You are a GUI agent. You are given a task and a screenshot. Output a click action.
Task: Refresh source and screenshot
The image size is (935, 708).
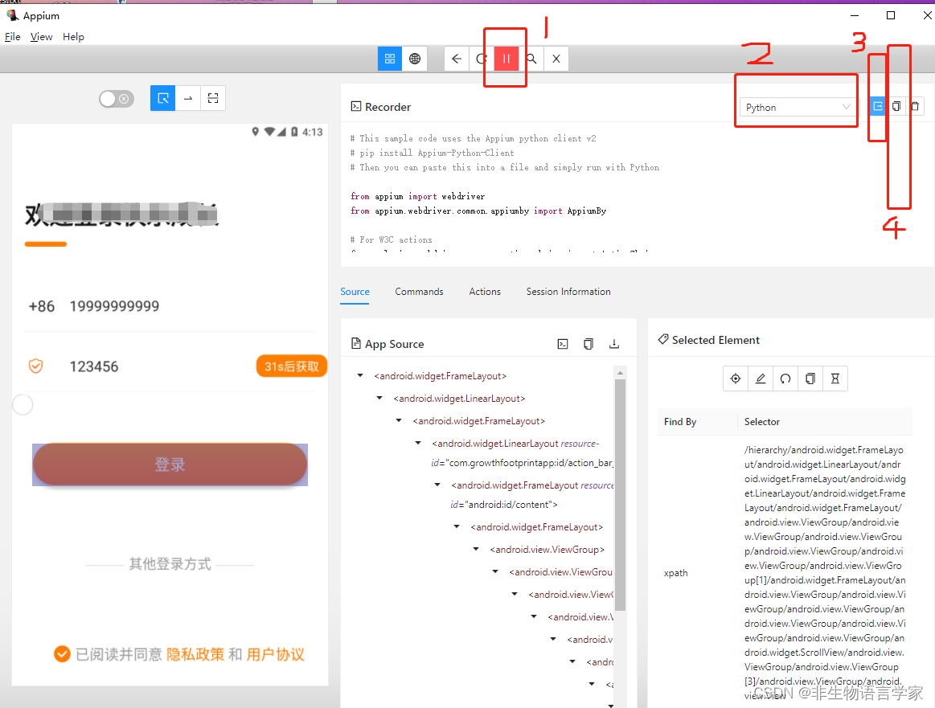482,59
